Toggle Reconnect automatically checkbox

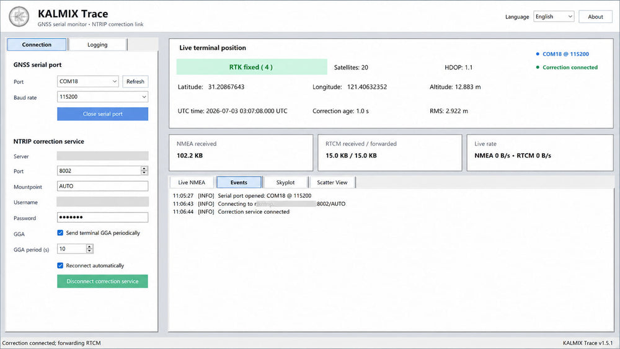pyautogui.click(x=60, y=265)
